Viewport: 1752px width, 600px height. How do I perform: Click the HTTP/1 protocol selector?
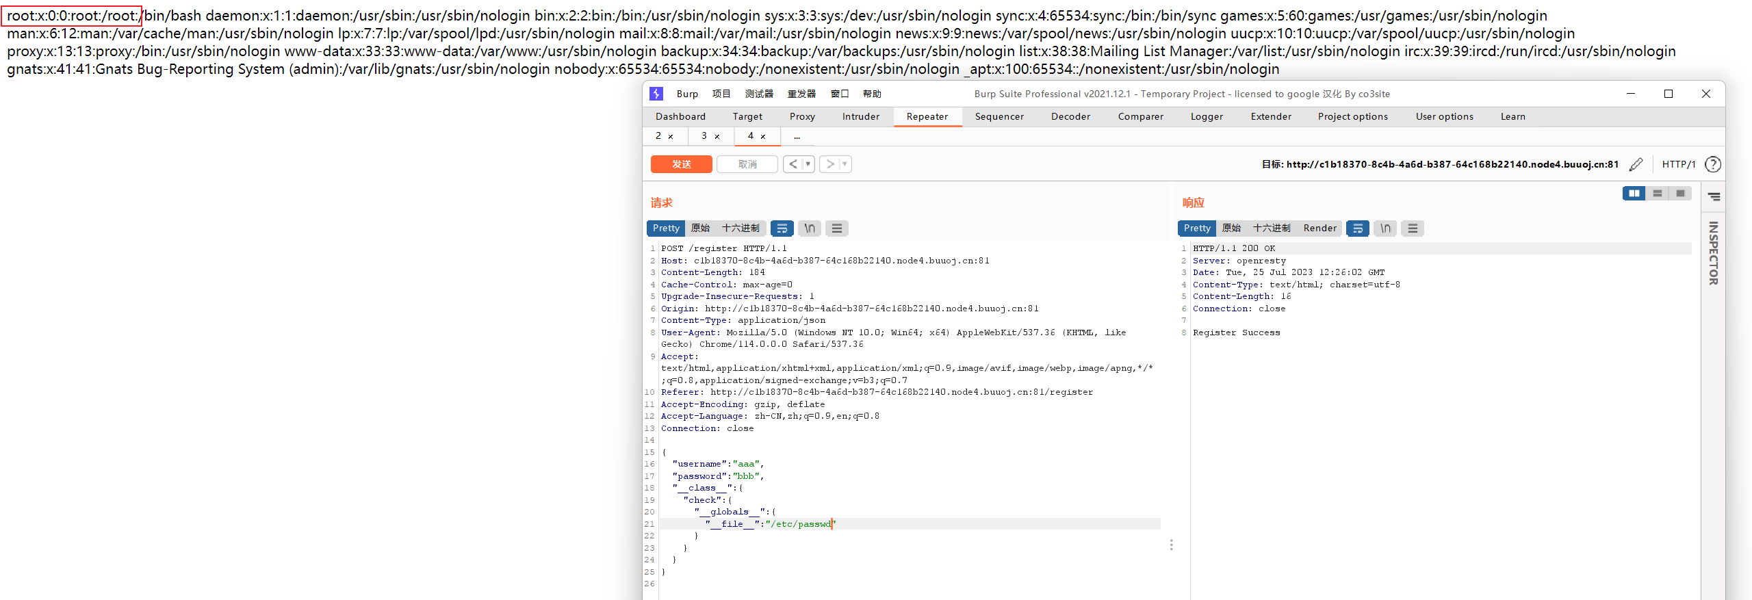(1679, 164)
